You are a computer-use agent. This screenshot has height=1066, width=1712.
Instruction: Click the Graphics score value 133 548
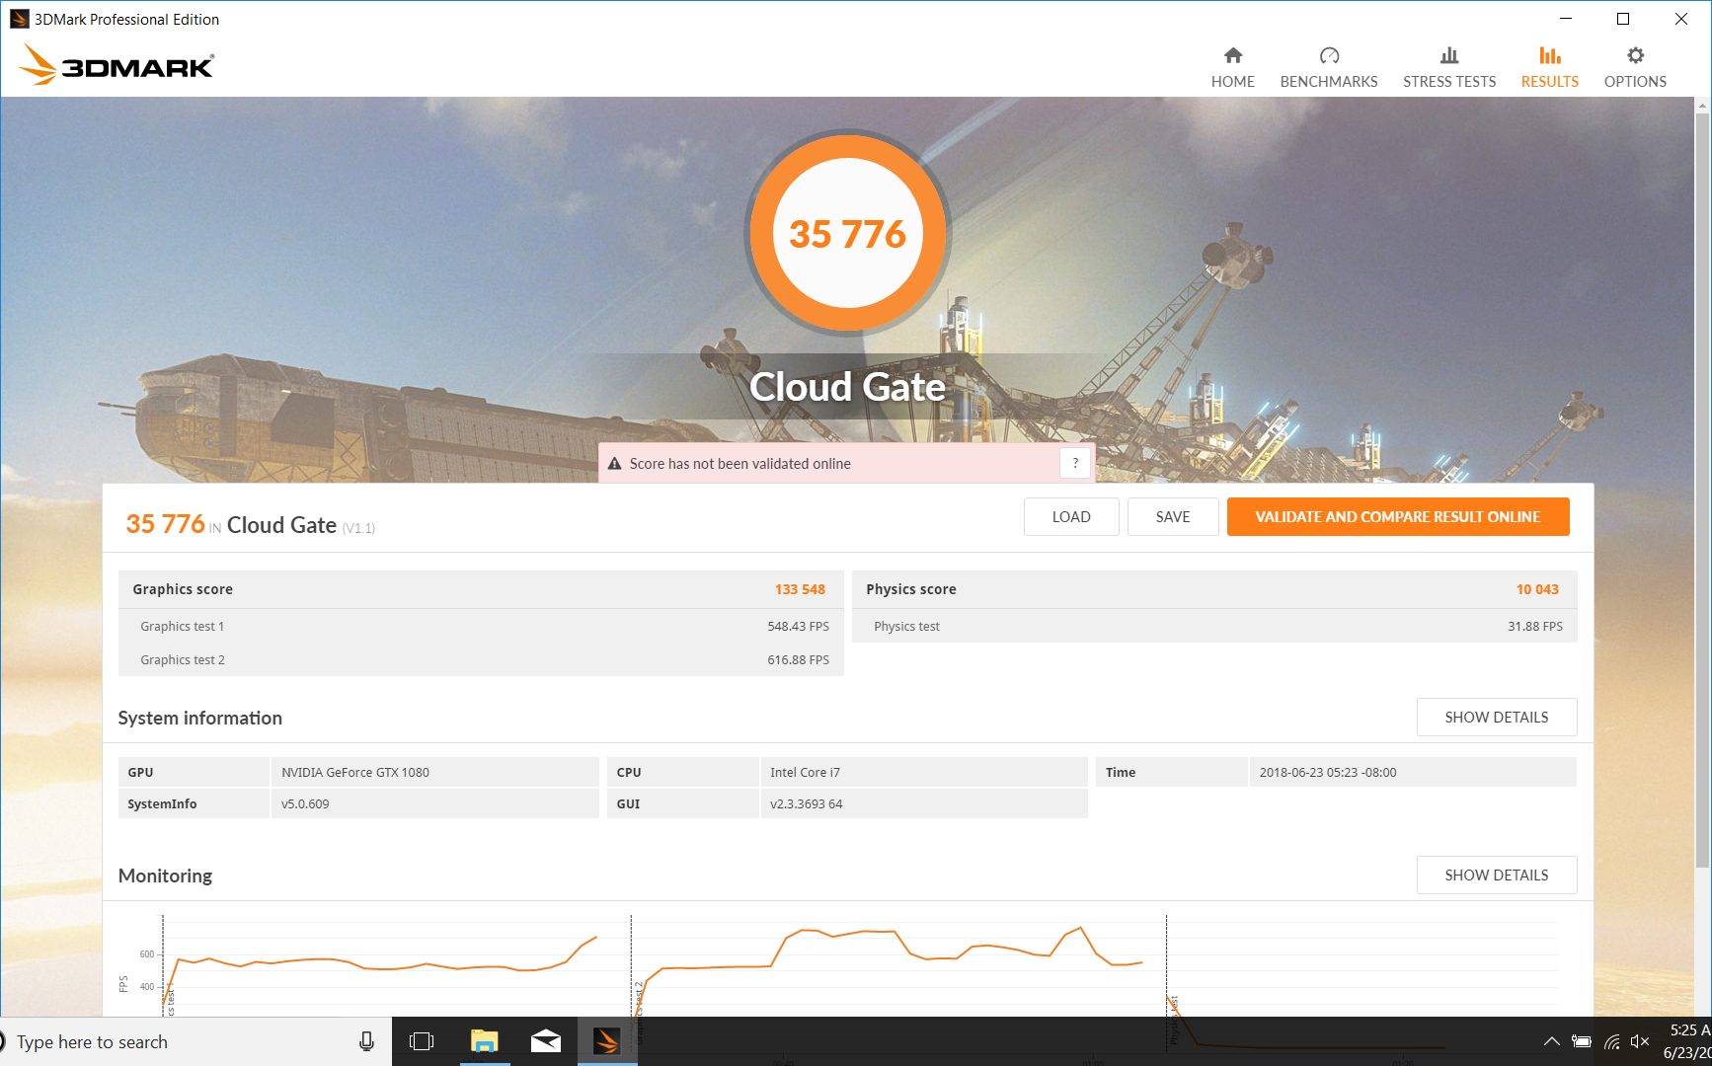[800, 589]
